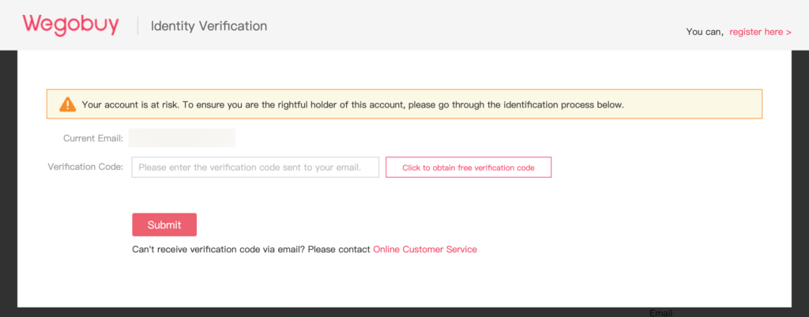Click the 'Email' text at the bottom right

[661, 313]
